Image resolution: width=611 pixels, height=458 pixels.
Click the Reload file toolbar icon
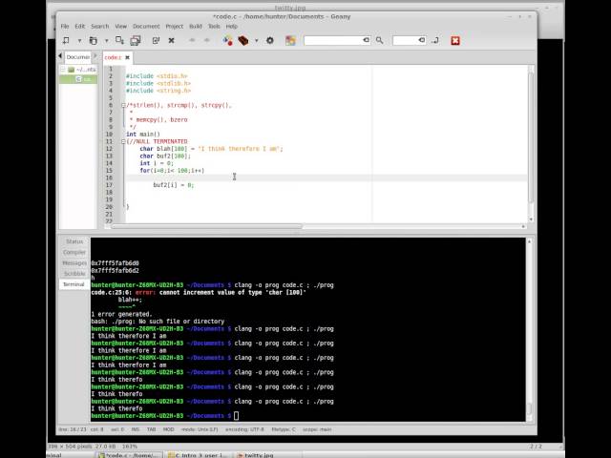156,40
